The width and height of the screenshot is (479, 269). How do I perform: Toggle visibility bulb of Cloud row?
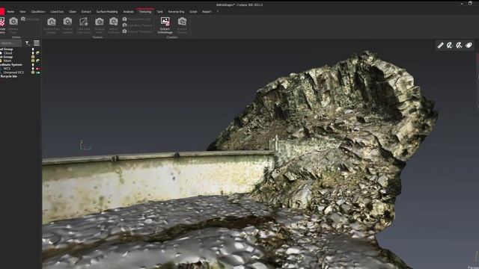(x=33, y=53)
